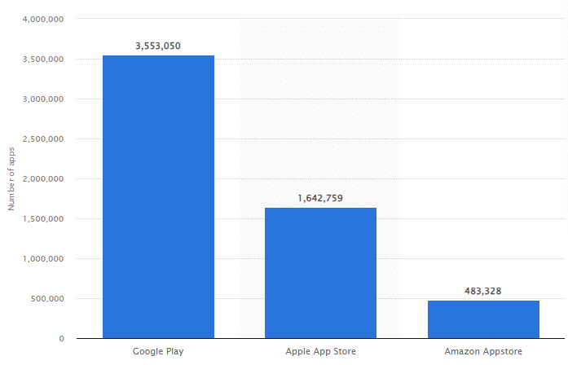Screen dimensions: 568x365
Task: Select the 3,553,050 data label
Action: [x=158, y=46]
